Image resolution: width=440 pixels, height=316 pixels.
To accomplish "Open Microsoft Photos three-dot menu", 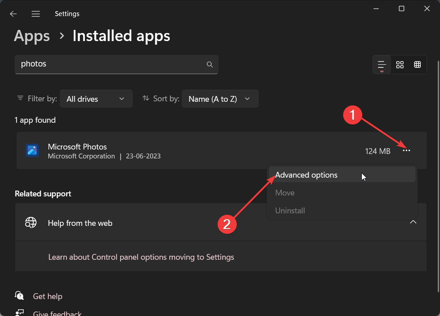I will (406, 150).
